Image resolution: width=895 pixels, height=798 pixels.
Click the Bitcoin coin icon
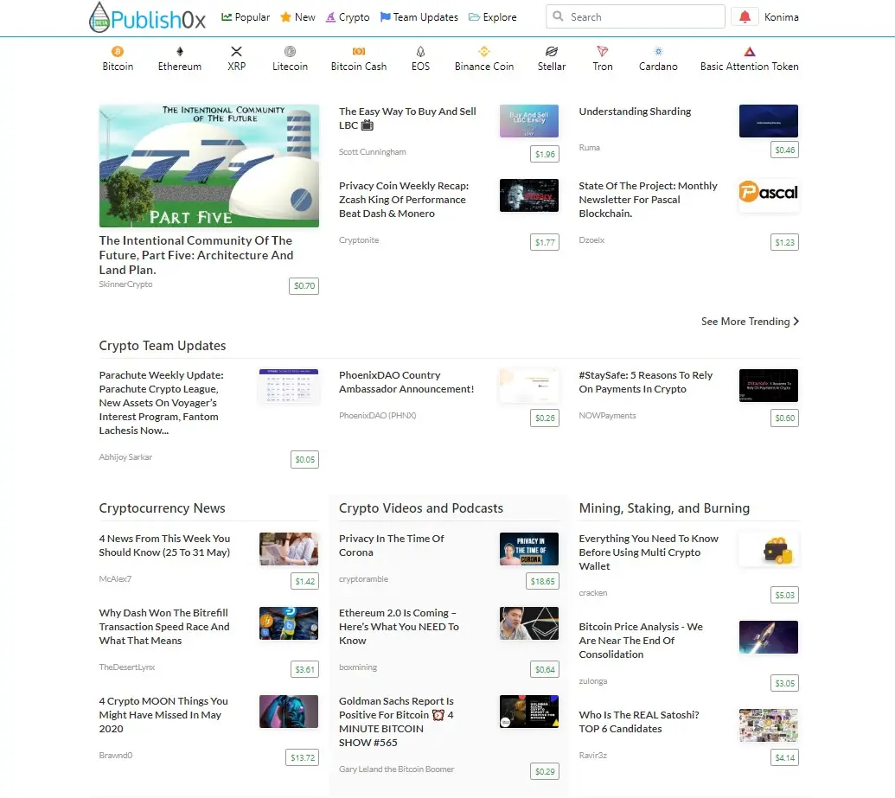pos(118,51)
